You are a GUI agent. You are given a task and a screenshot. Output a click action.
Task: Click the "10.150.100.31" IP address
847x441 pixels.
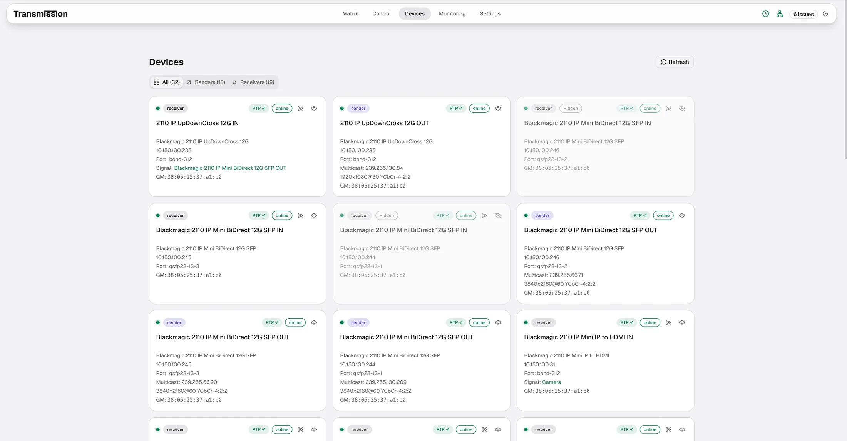(x=539, y=365)
